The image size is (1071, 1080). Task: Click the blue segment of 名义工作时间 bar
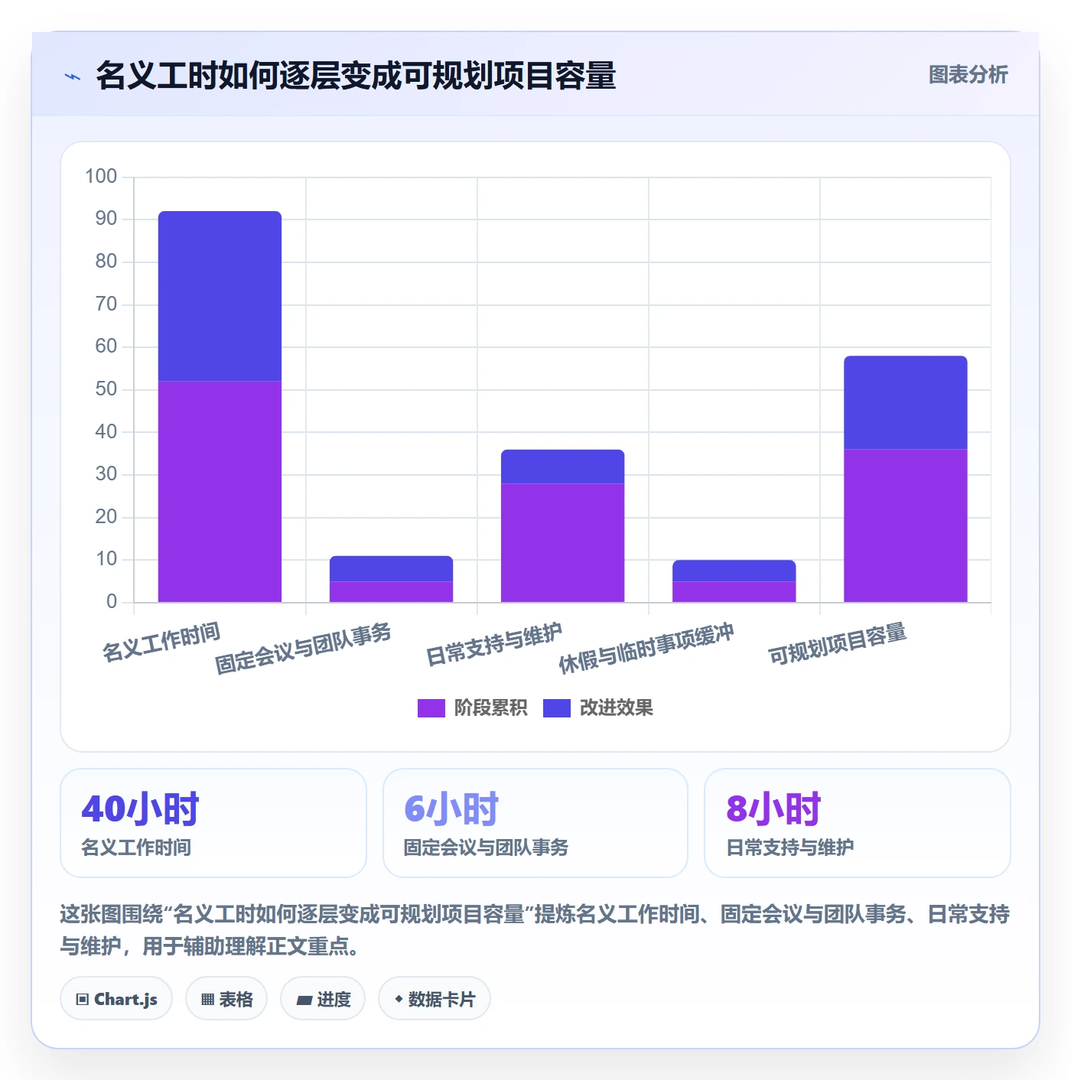pos(220,296)
